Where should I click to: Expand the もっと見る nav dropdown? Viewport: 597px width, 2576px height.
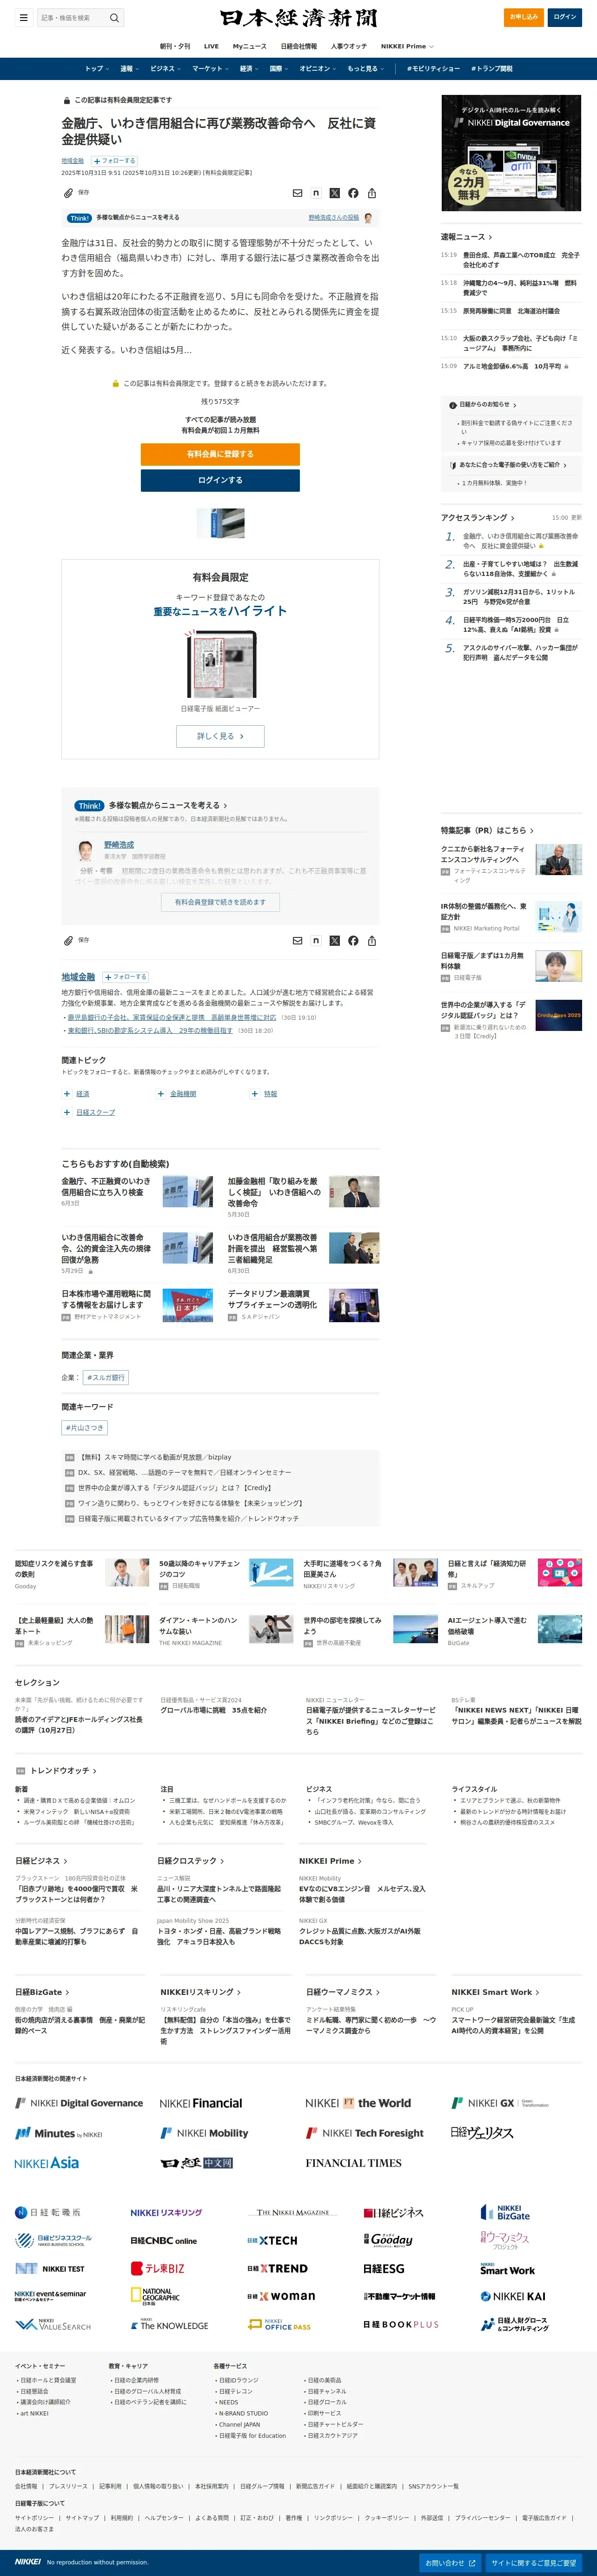click(366, 69)
